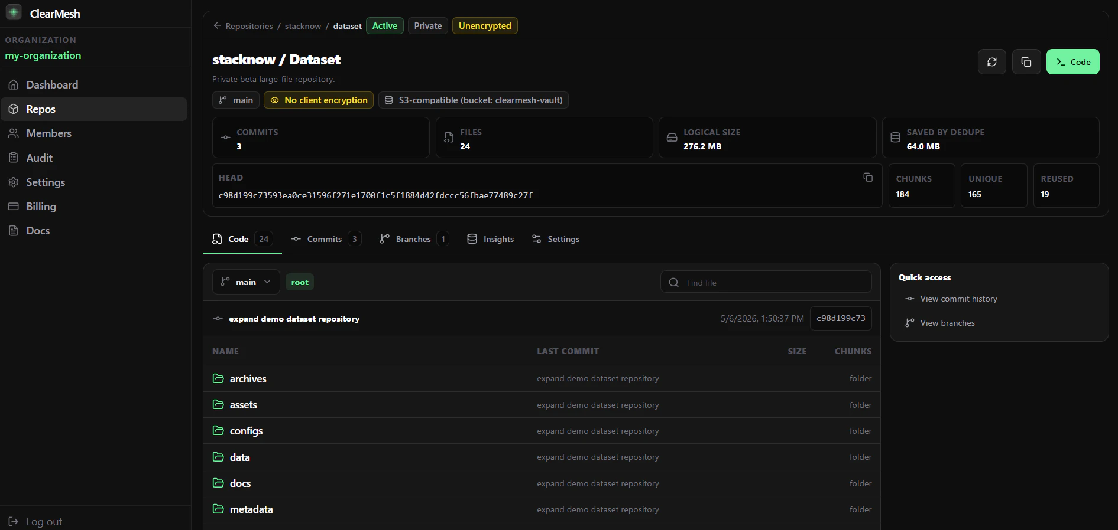This screenshot has width=1118, height=530.
Task: Click the full HEAD hash text
Action: 375,195
